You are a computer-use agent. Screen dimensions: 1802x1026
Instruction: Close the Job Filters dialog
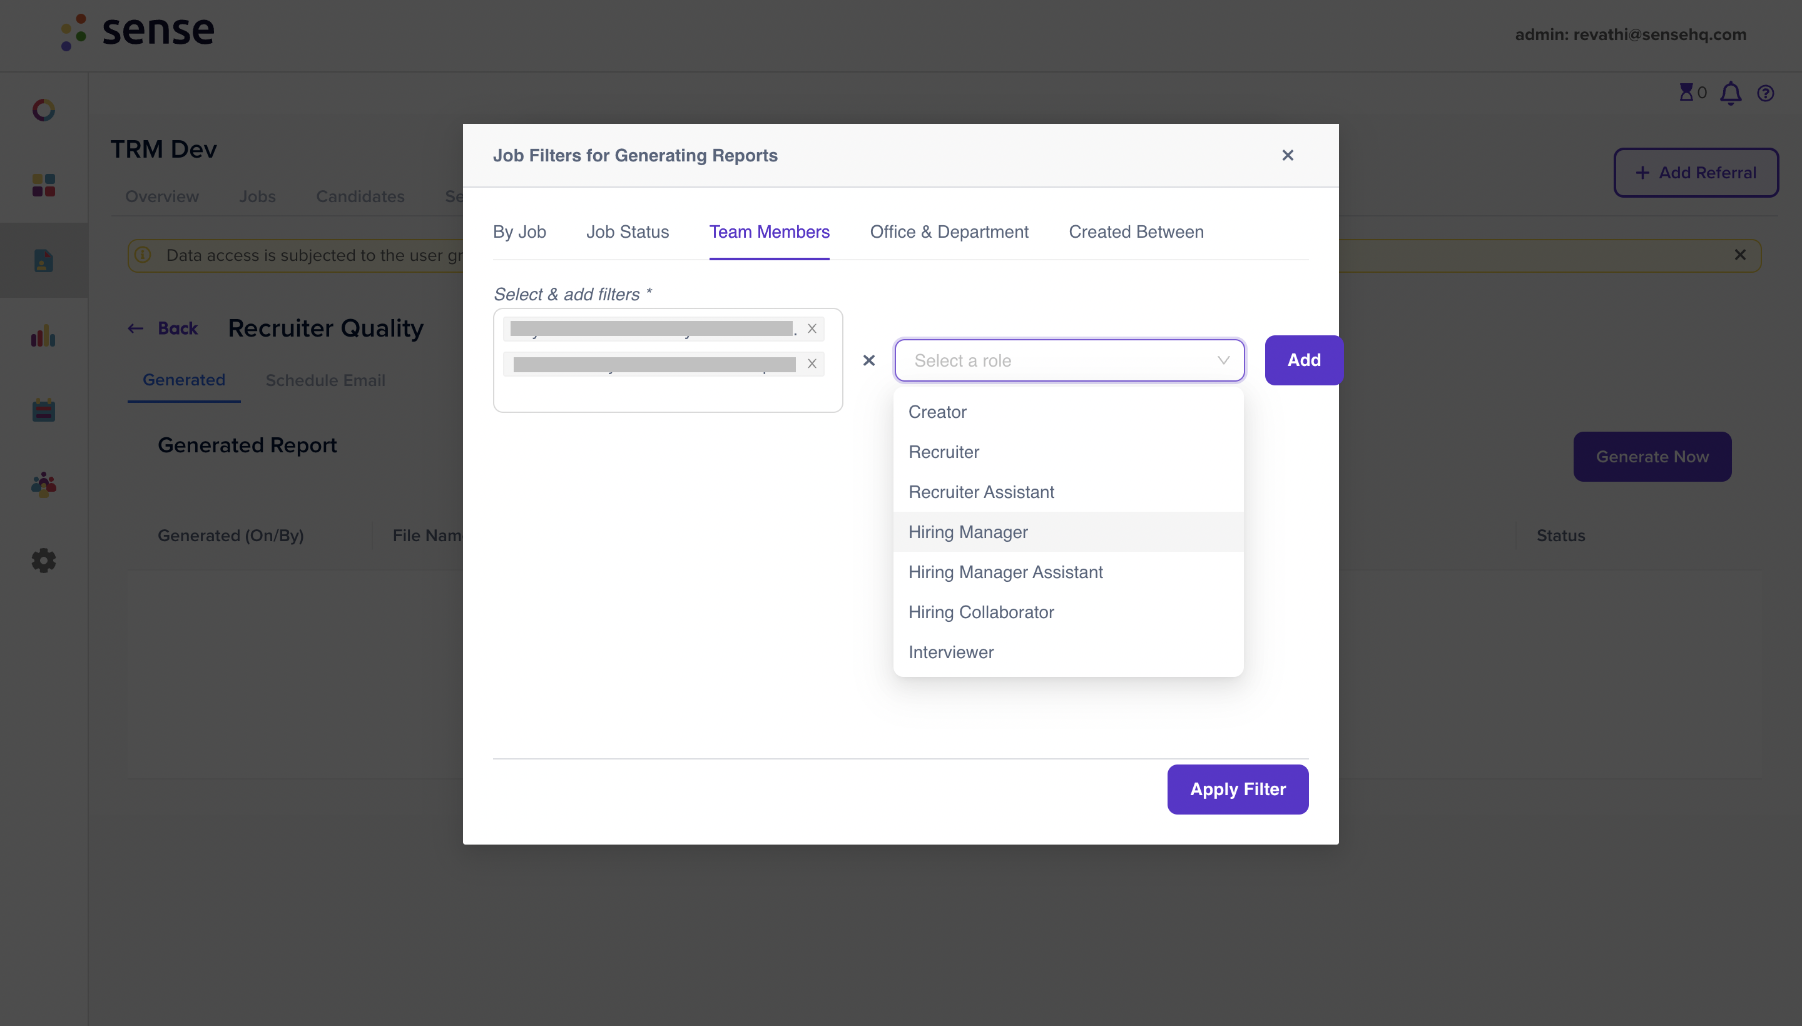tap(1287, 155)
